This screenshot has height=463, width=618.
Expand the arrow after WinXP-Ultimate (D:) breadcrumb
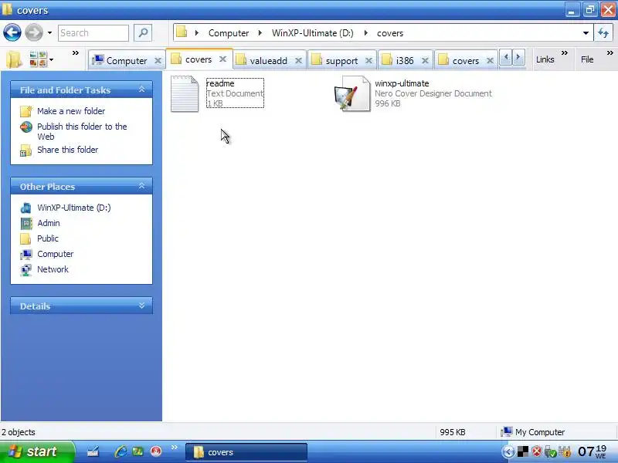tap(365, 33)
